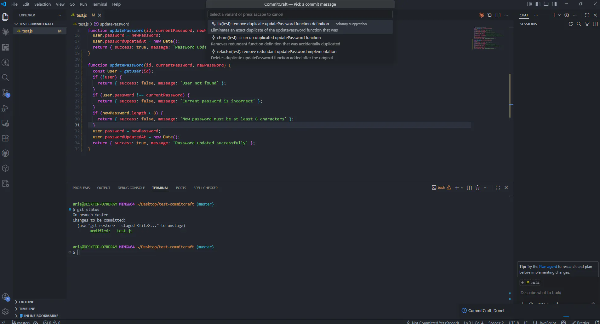Click Not Committed Yet (Staged) status item

(433, 322)
